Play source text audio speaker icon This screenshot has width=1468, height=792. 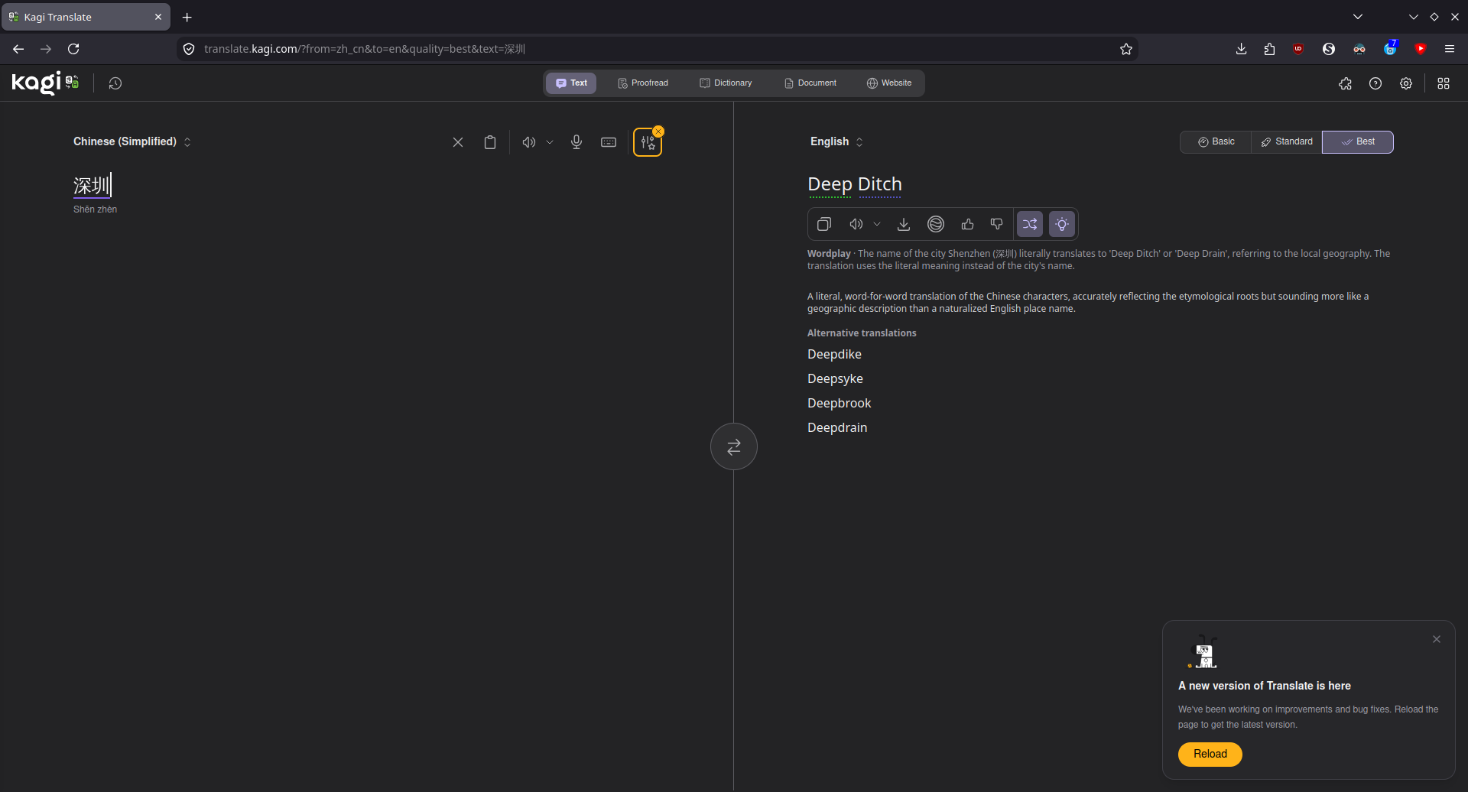528,142
